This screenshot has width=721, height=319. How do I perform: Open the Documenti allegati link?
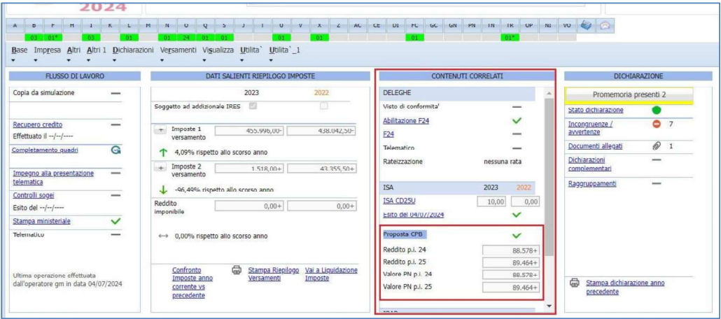point(596,146)
